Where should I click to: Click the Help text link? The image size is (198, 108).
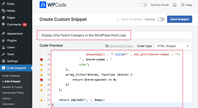click(189, 5)
